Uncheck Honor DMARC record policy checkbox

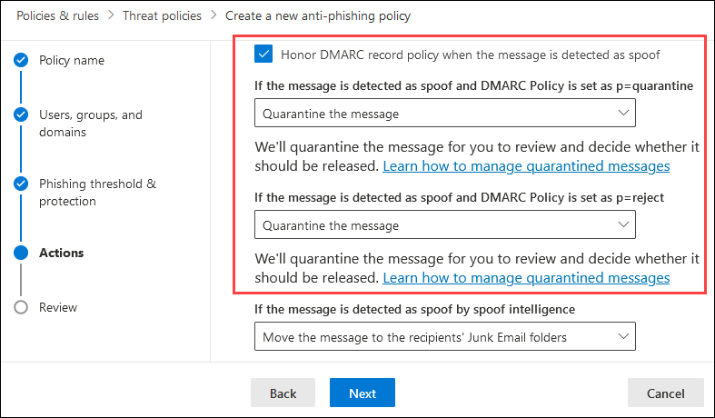263,55
